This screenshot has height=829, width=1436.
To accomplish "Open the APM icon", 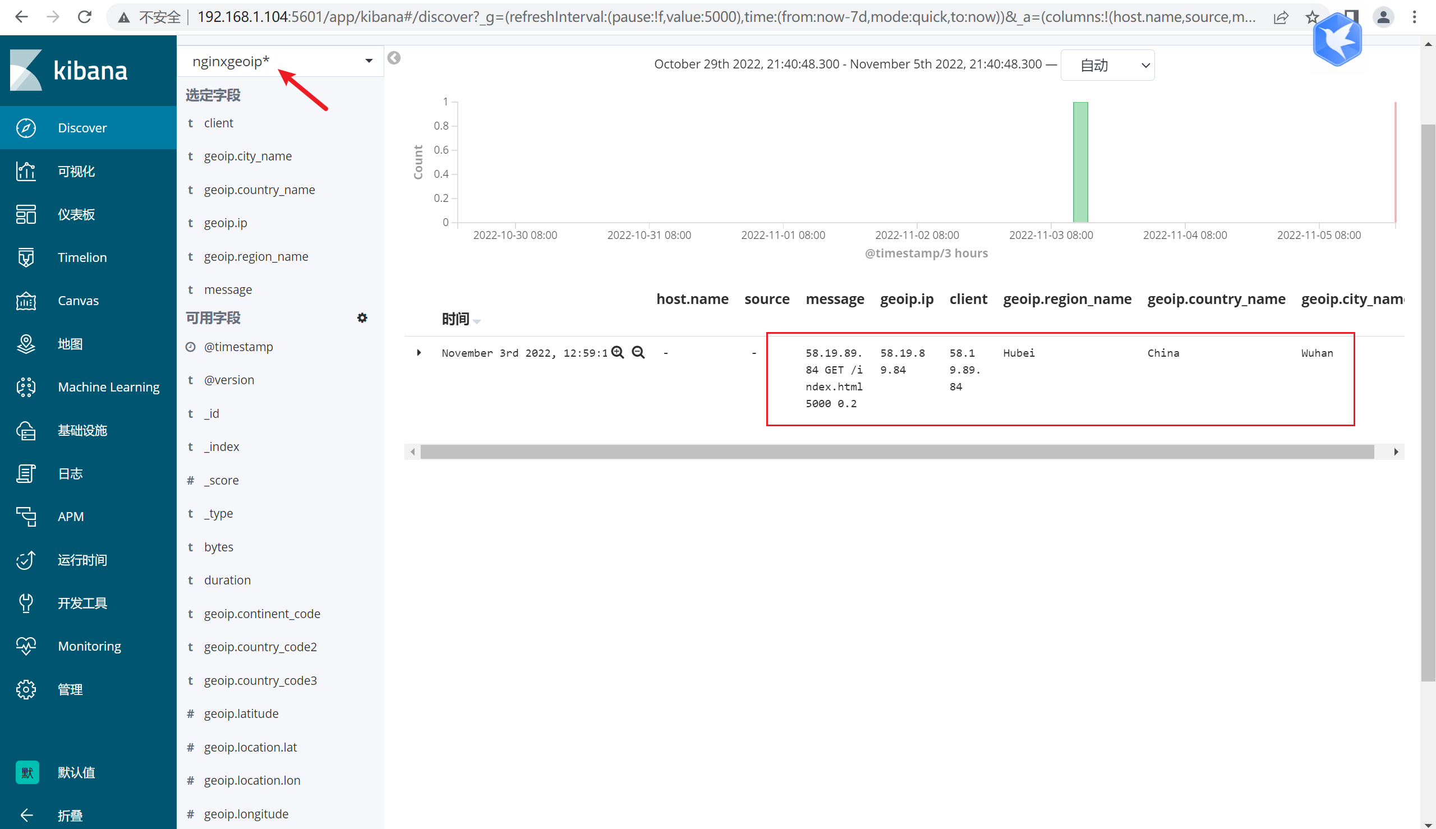I will 26,517.
